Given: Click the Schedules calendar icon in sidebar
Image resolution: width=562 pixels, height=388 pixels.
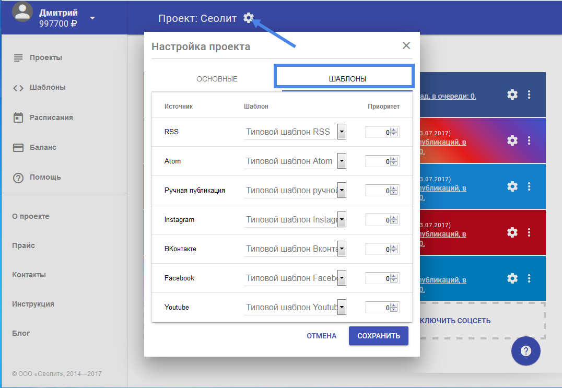Looking at the screenshot, I should click(18, 117).
